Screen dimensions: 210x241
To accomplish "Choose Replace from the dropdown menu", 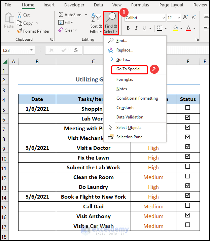I will coord(125,50).
